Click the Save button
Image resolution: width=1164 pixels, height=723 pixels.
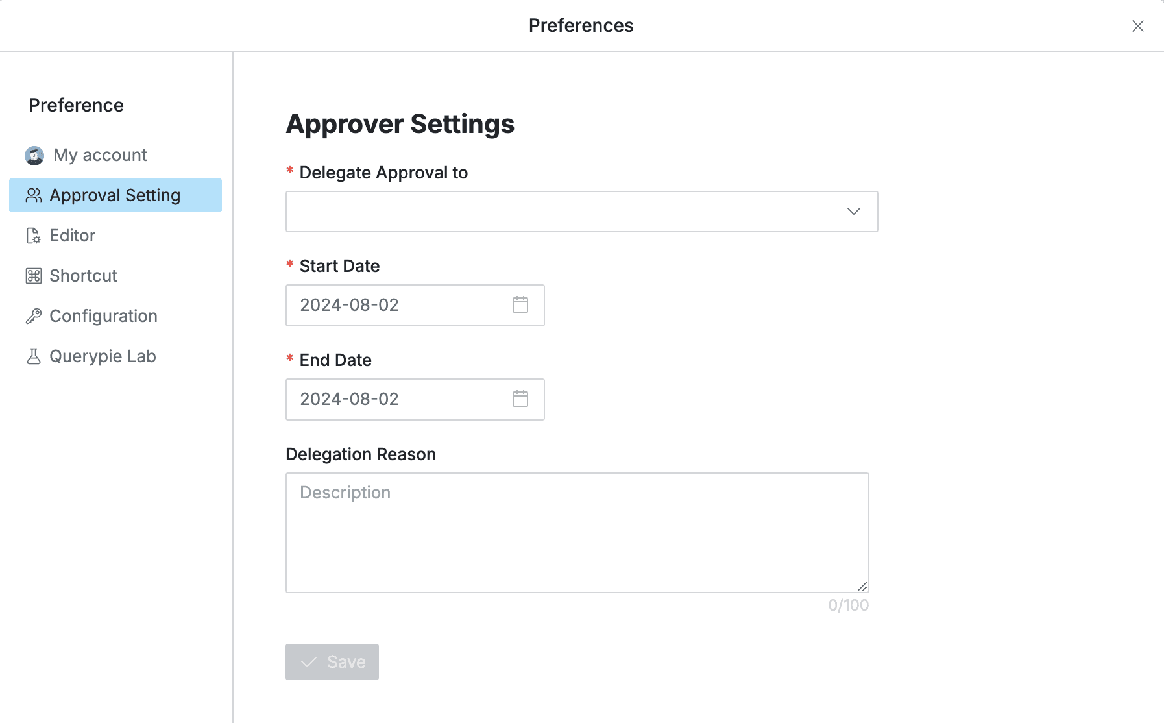tap(332, 661)
